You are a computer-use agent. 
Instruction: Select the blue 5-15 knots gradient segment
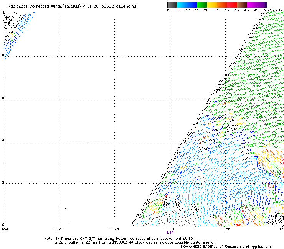tap(187, 5)
